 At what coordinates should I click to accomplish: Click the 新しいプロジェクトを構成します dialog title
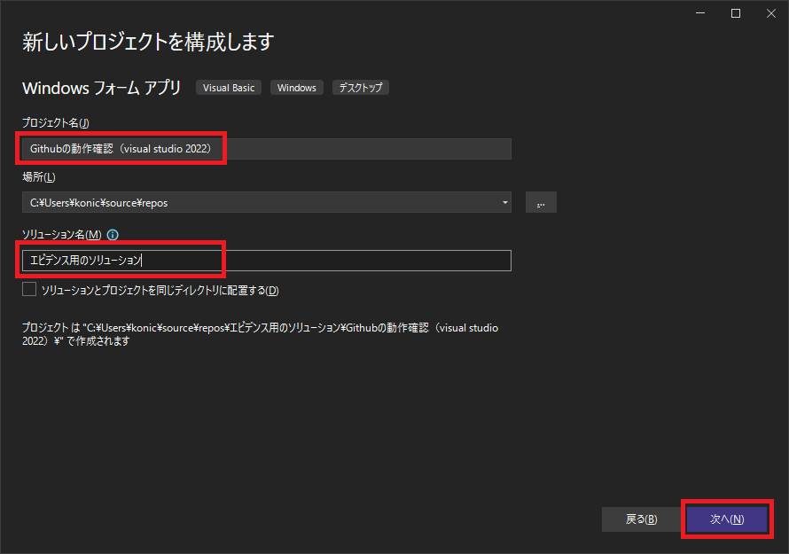point(146,42)
